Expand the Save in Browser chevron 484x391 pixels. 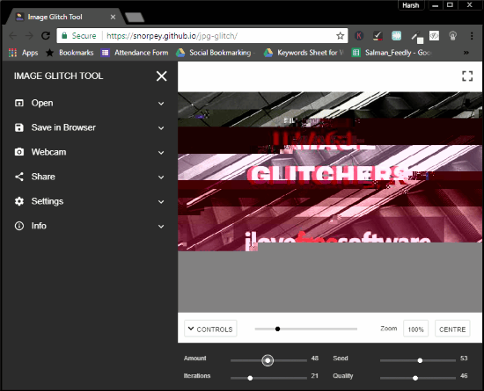161,128
